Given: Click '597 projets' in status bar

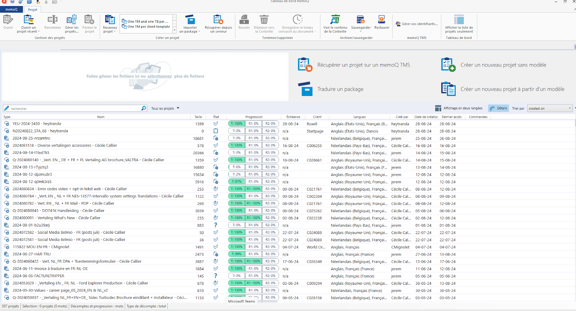Looking at the screenshot, I should (10, 306).
